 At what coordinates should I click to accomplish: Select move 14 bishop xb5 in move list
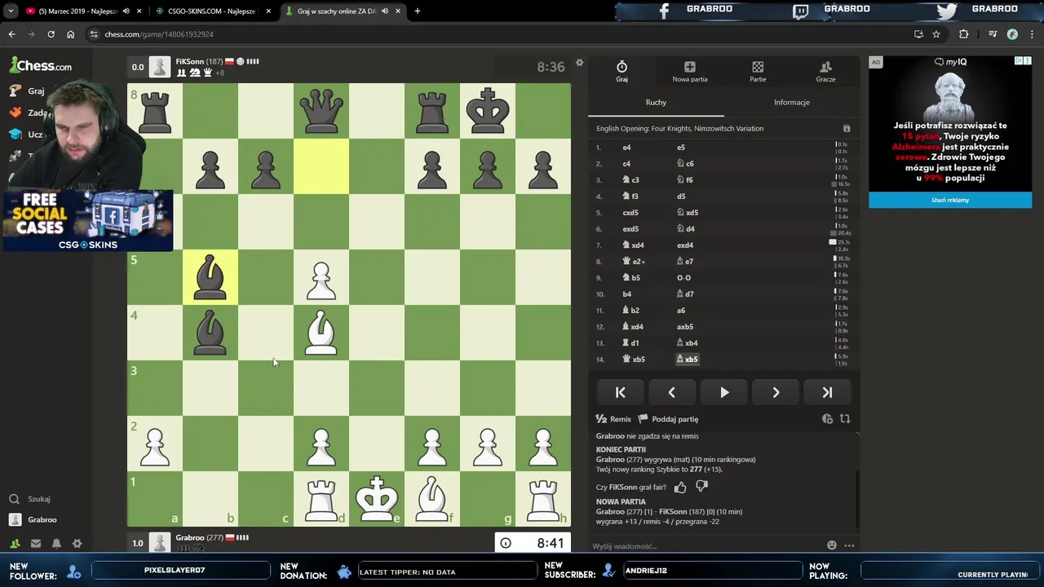click(687, 359)
